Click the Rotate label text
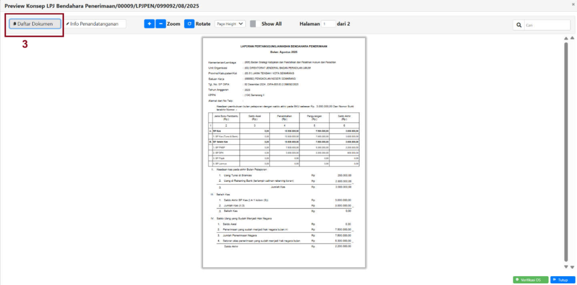The width and height of the screenshot is (577, 285). 203,24
